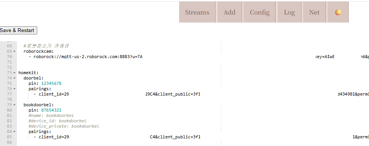The width and height of the screenshot is (369, 146).
Task: Toggle dark mode with the moon icon
Action: tap(338, 12)
